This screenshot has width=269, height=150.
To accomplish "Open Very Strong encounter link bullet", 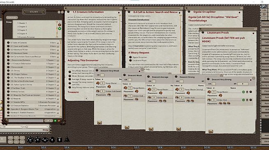I will pos(70,87).
